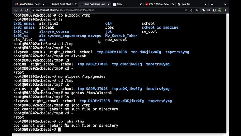Screen dimensions: 241x136
Task: Click the 0x02_vi directory name
Action: [21, 32]
